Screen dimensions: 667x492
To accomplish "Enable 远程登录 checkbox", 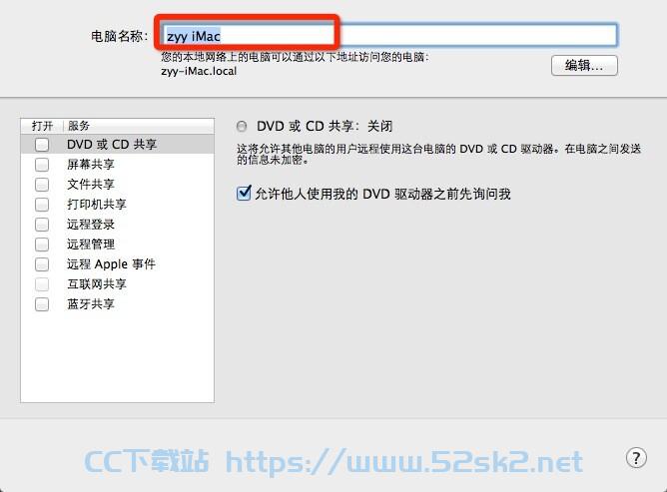I will [x=42, y=225].
